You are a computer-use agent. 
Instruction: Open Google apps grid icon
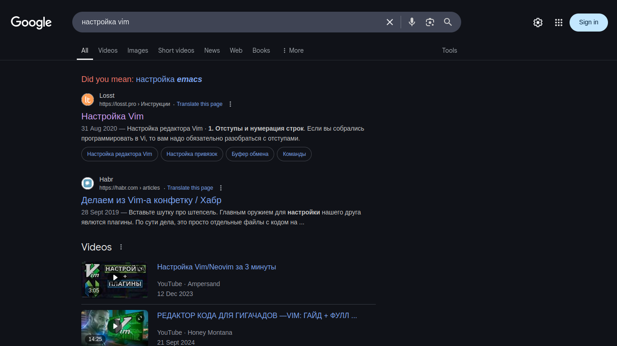click(x=559, y=23)
